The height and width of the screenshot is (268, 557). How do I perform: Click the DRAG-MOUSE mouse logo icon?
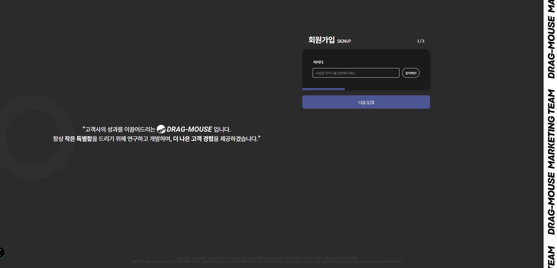[x=161, y=129]
